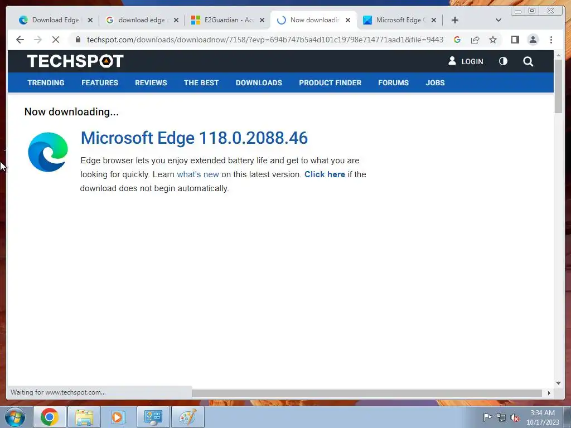Open a new tab
The height and width of the screenshot is (428, 571).
pos(455,20)
